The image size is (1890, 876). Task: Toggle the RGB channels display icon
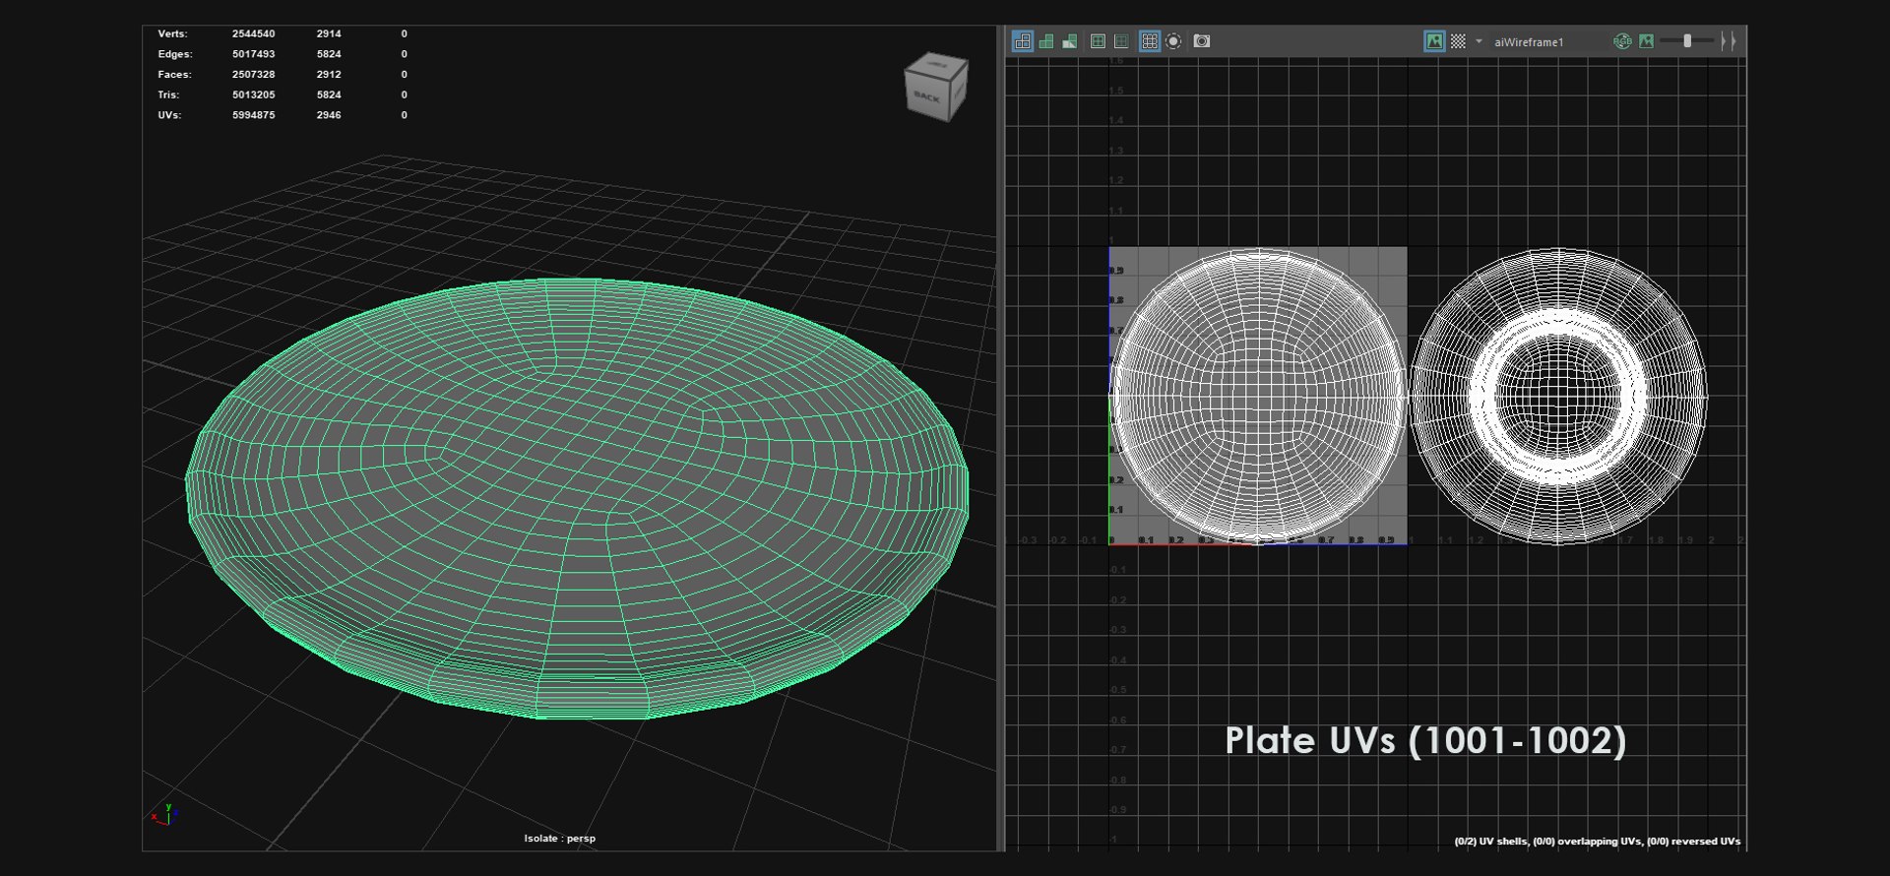point(1622,41)
